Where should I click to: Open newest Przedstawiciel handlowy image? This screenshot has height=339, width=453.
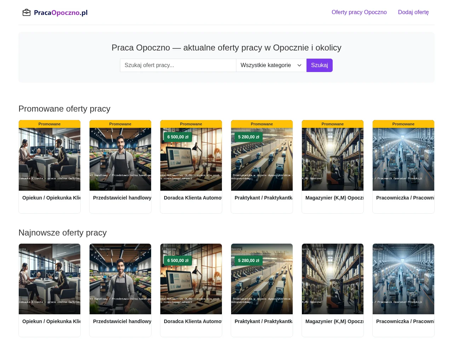coord(120,279)
